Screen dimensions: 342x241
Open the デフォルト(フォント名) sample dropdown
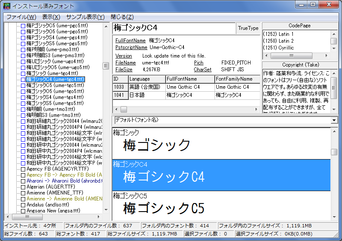(x=334, y=120)
